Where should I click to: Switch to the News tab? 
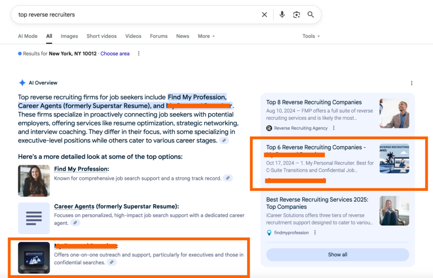(183, 36)
